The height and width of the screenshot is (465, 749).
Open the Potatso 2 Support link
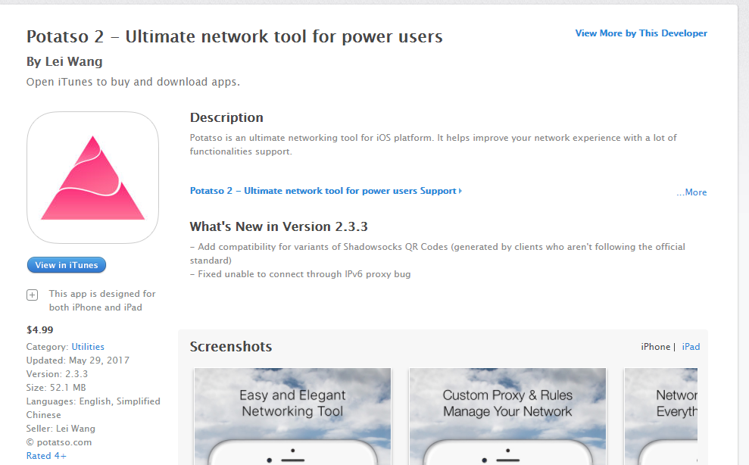(325, 191)
